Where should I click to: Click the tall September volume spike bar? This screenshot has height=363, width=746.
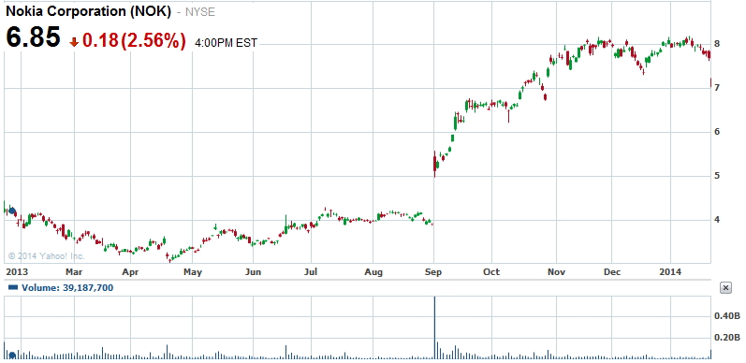coord(434,327)
